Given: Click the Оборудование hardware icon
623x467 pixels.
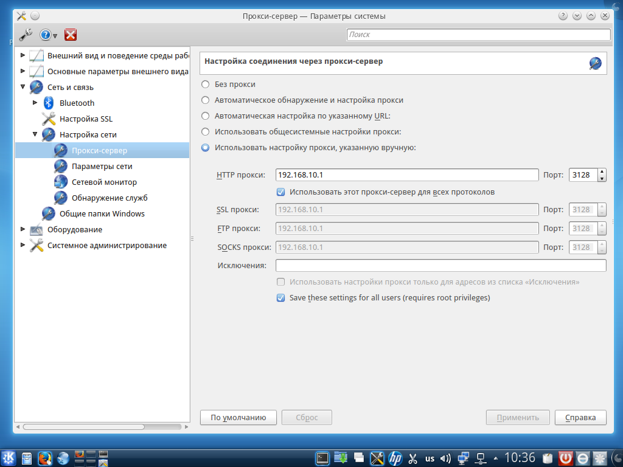Looking at the screenshot, I should (x=36, y=229).
